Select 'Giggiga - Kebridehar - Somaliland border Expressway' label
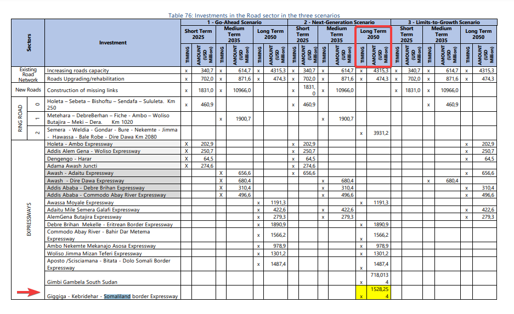 pyautogui.click(x=112, y=296)
